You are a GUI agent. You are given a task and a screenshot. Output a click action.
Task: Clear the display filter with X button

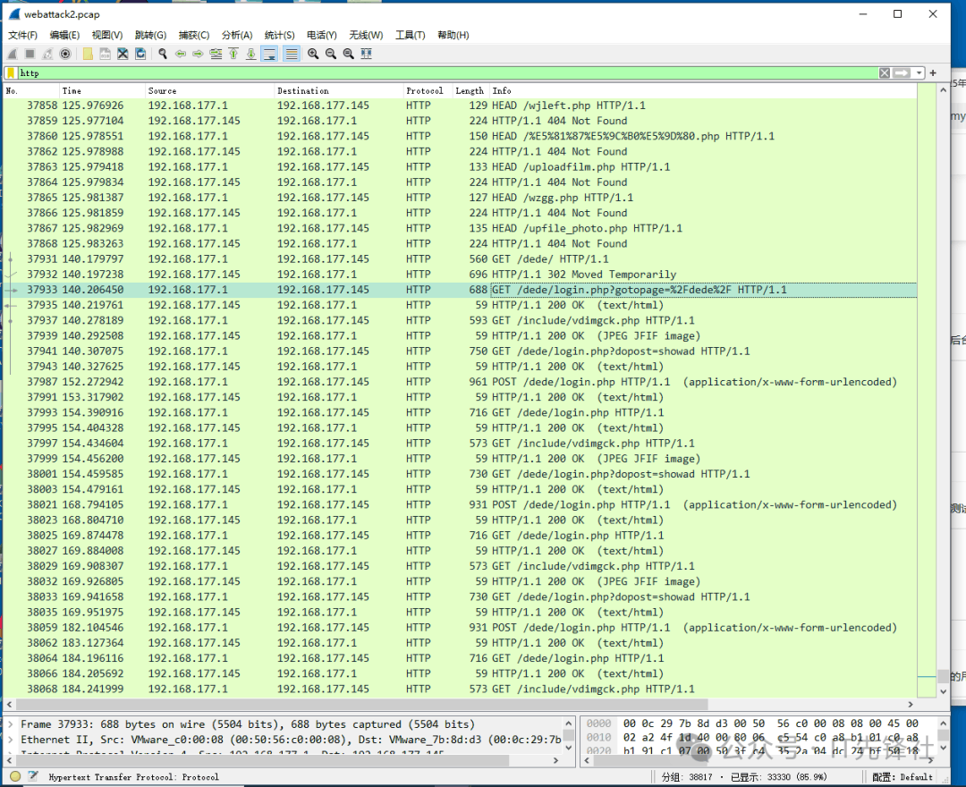point(885,72)
